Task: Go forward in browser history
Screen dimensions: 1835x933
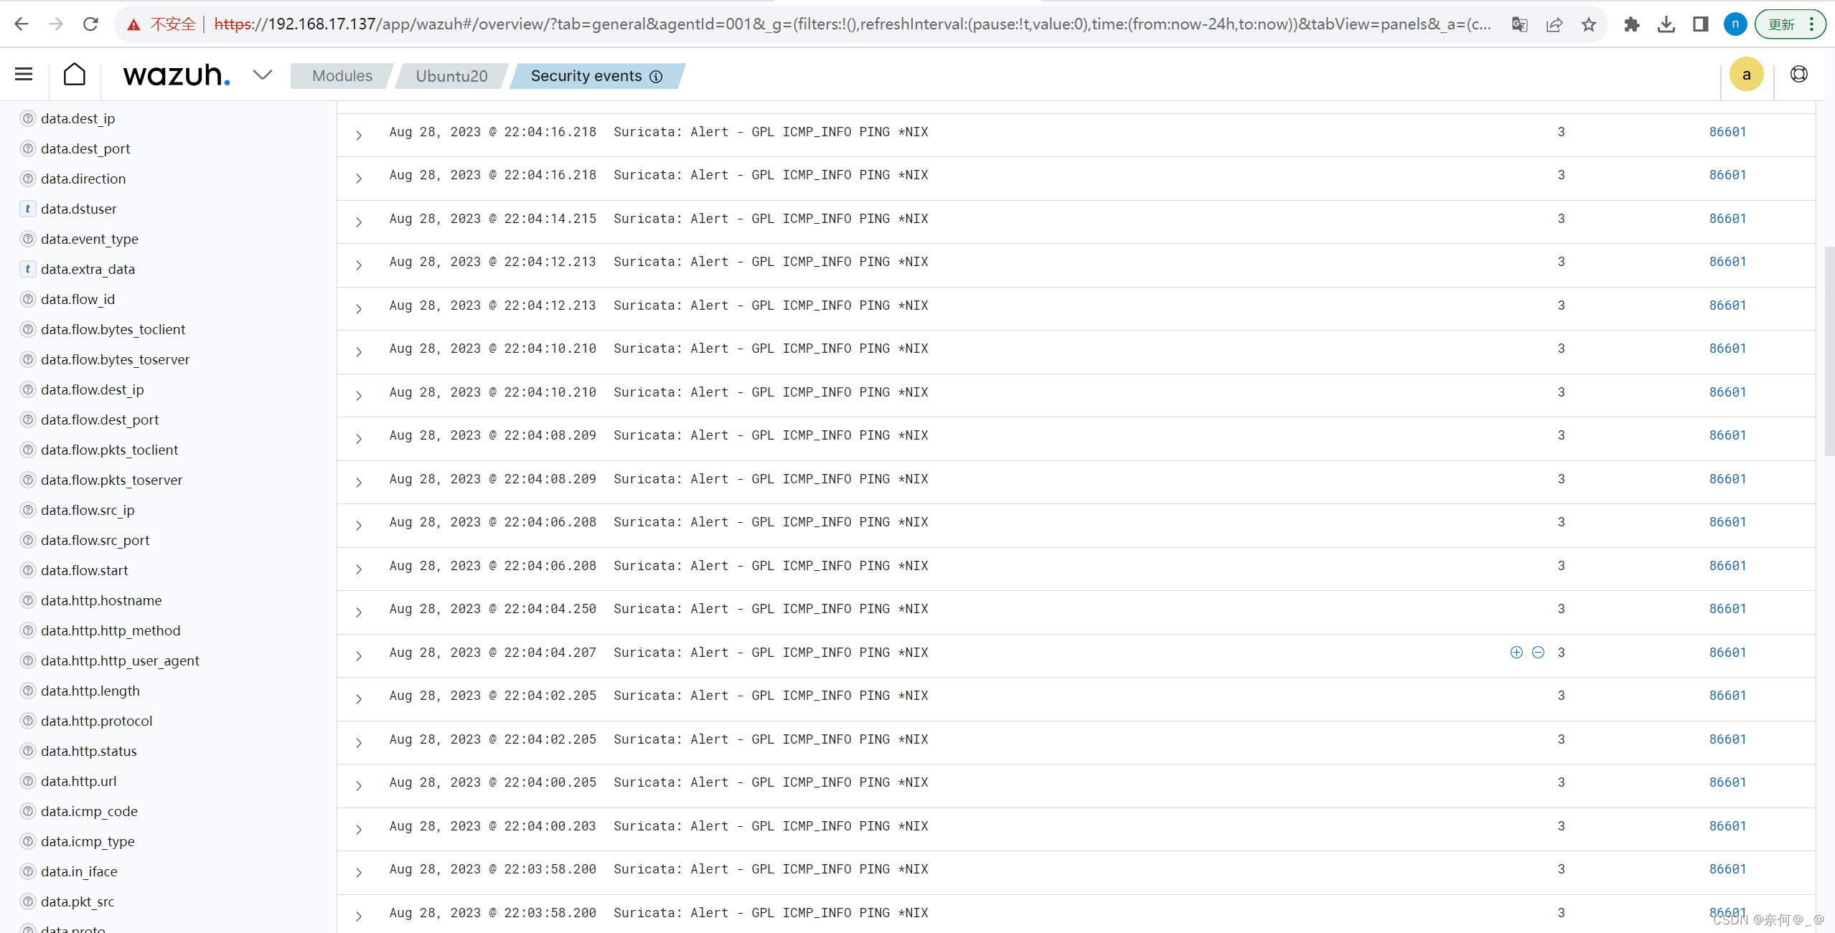Action: [x=56, y=24]
